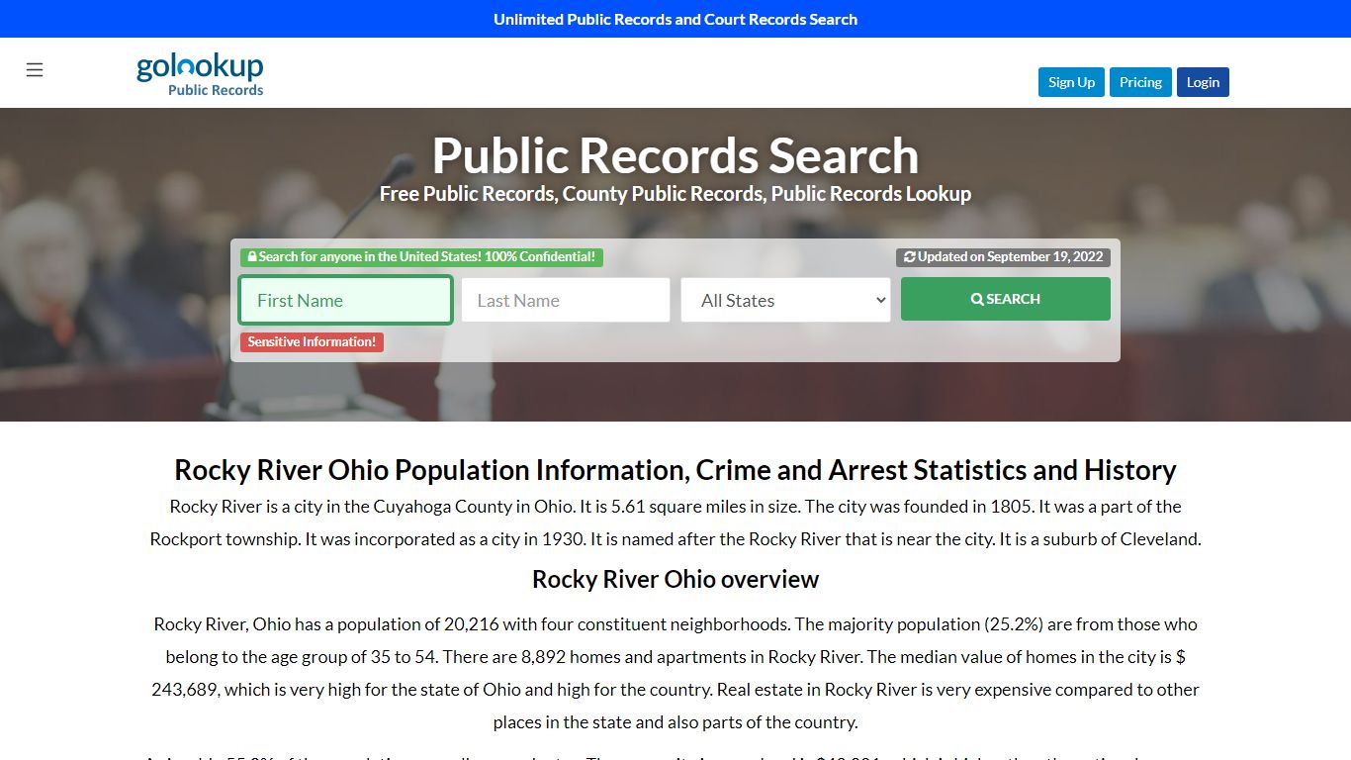Image resolution: width=1351 pixels, height=760 pixels.
Task: Click the Free Public Records subtitle text
Action: tap(675, 194)
